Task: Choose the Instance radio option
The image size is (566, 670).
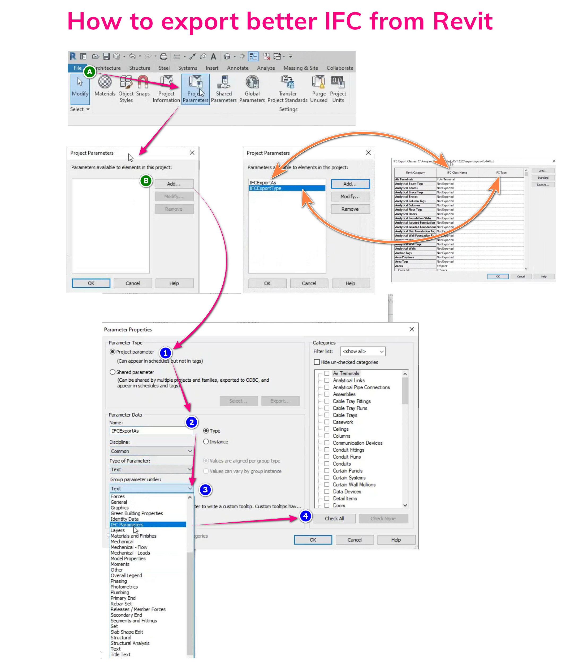Action: [206, 442]
